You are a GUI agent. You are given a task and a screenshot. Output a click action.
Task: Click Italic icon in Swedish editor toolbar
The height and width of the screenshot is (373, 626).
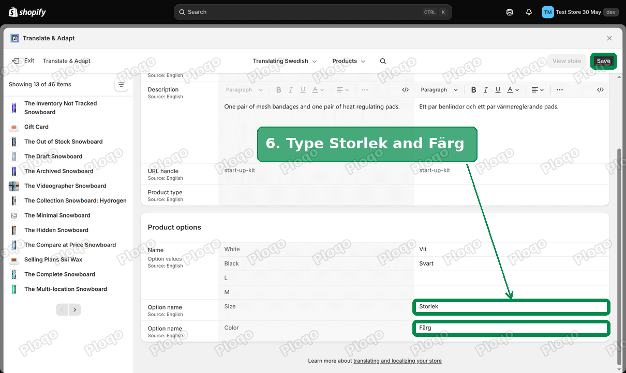[486, 90]
